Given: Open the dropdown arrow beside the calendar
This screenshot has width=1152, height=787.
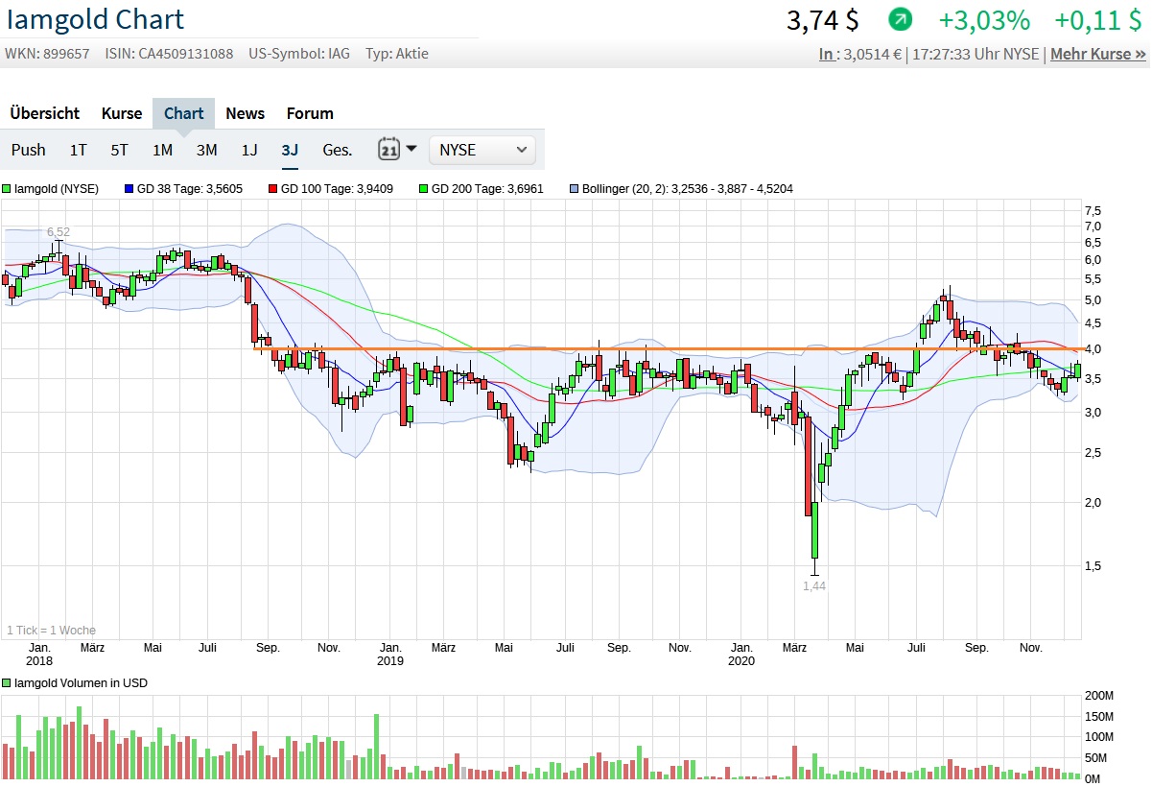Looking at the screenshot, I should (411, 149).
